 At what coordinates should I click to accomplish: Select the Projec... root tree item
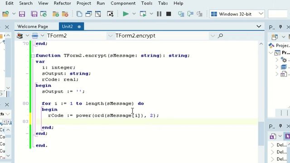[x=279, y=45]
